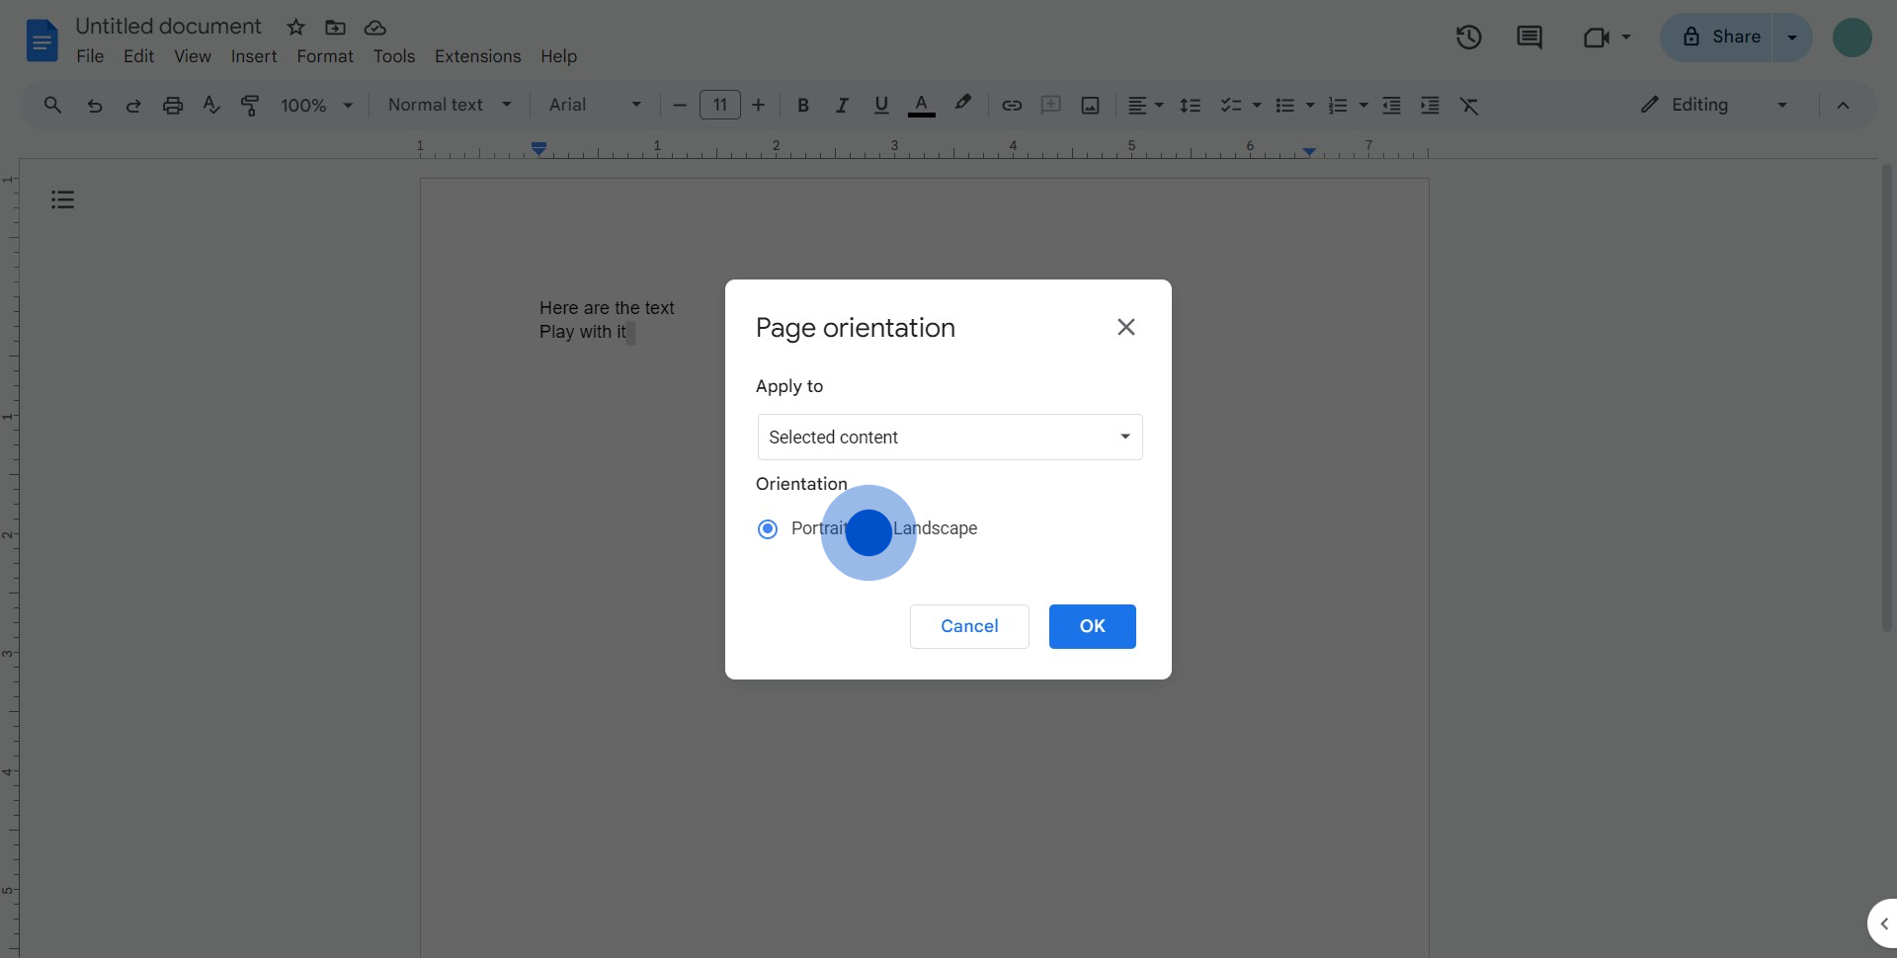Open the Normal text style dropdown
The image size is (1897, 958).
(x=450, y=106)
